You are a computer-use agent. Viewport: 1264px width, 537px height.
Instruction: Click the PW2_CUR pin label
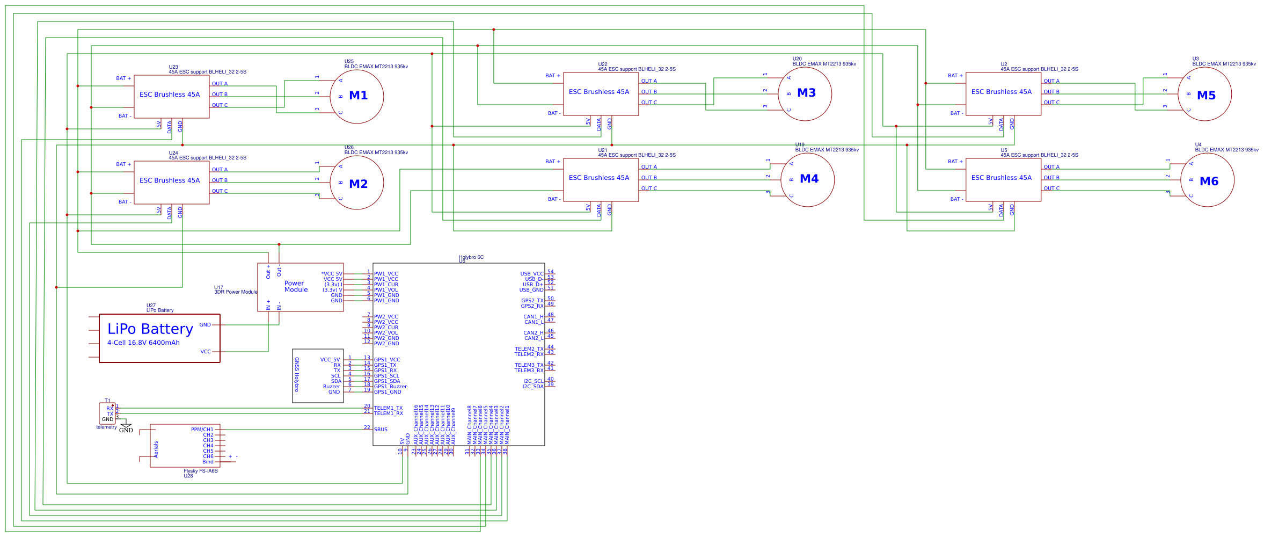[386, 328]
